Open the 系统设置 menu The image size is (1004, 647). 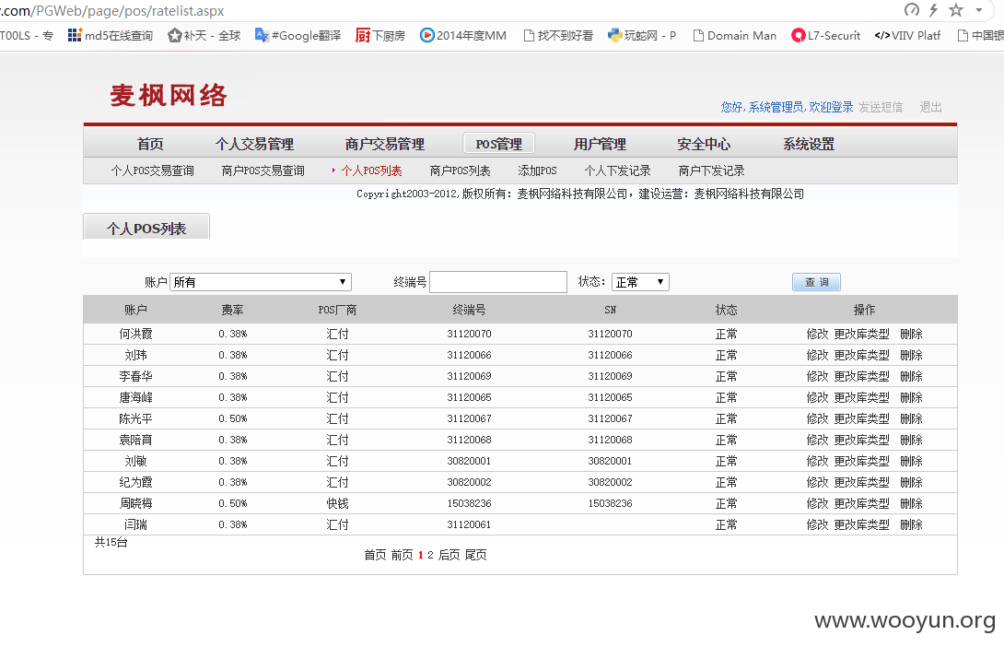809,144
